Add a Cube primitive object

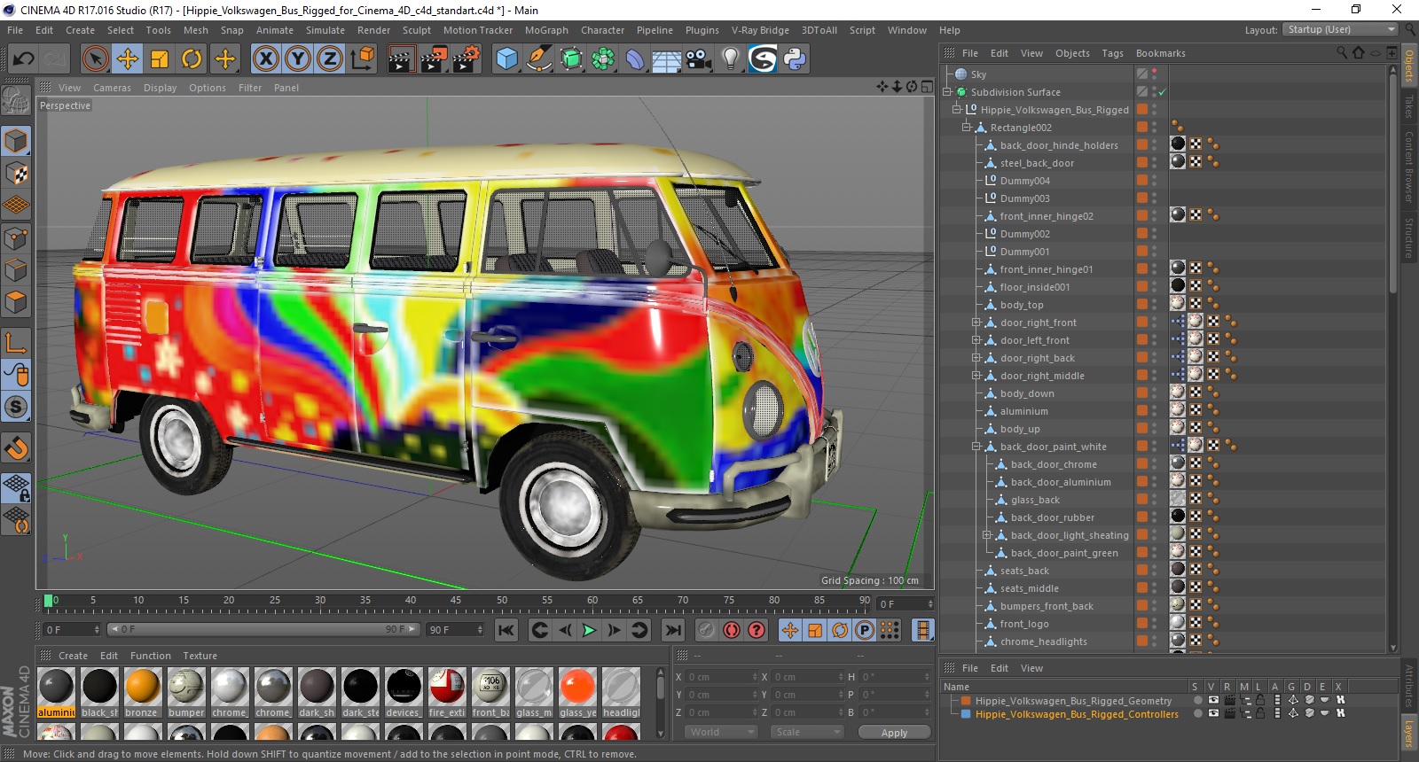pos(506,59)
